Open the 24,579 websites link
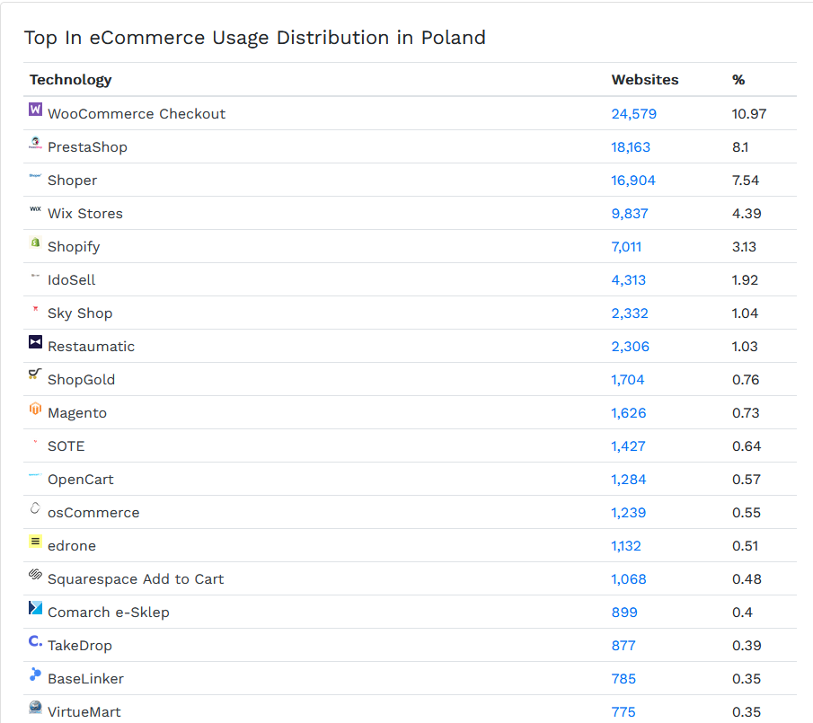 point(633,114)
